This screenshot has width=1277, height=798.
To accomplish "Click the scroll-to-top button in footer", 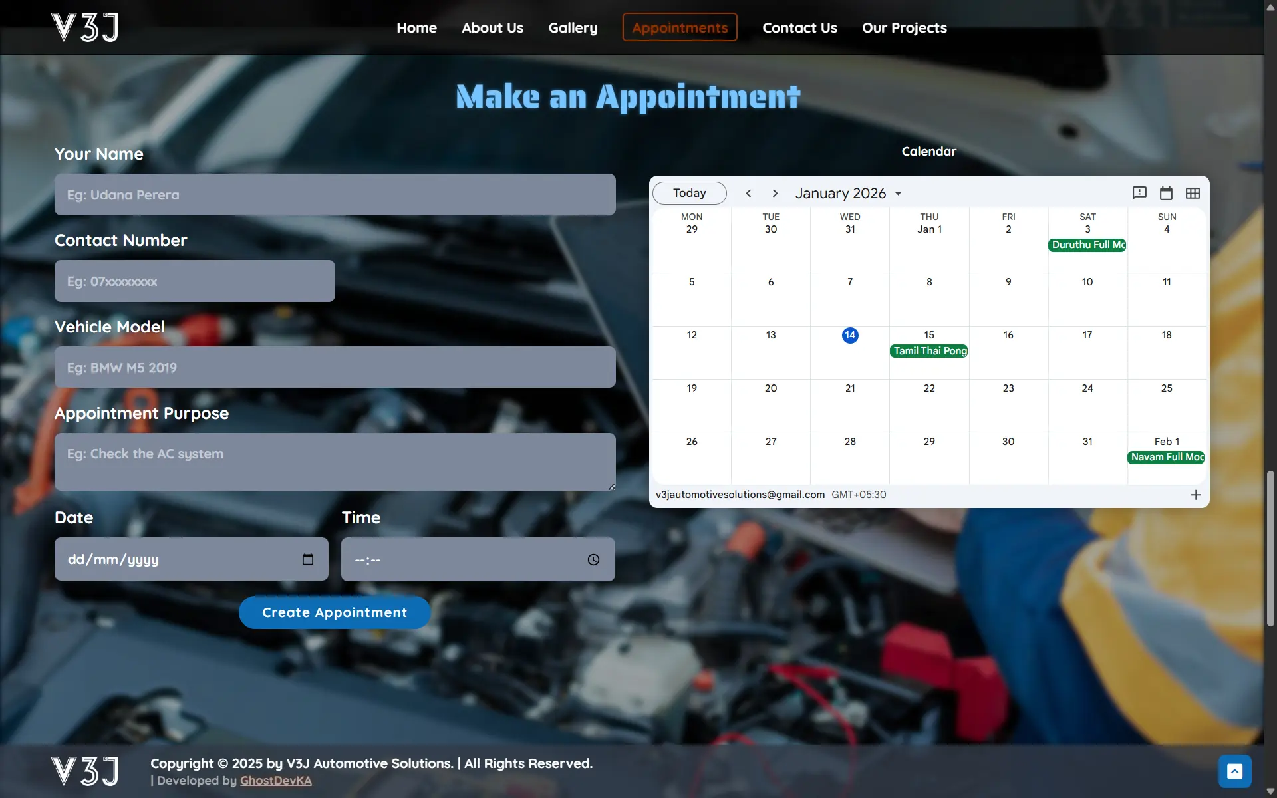I will (1234, 771).
